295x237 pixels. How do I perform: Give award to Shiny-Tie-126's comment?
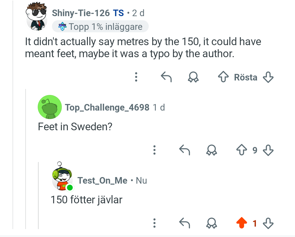(x=193, y=77)
